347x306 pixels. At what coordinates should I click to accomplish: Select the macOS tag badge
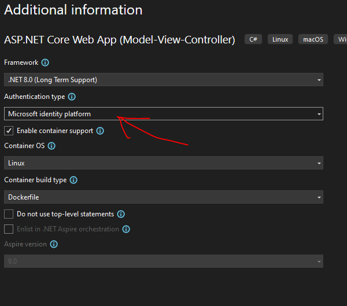pos(313,39)
